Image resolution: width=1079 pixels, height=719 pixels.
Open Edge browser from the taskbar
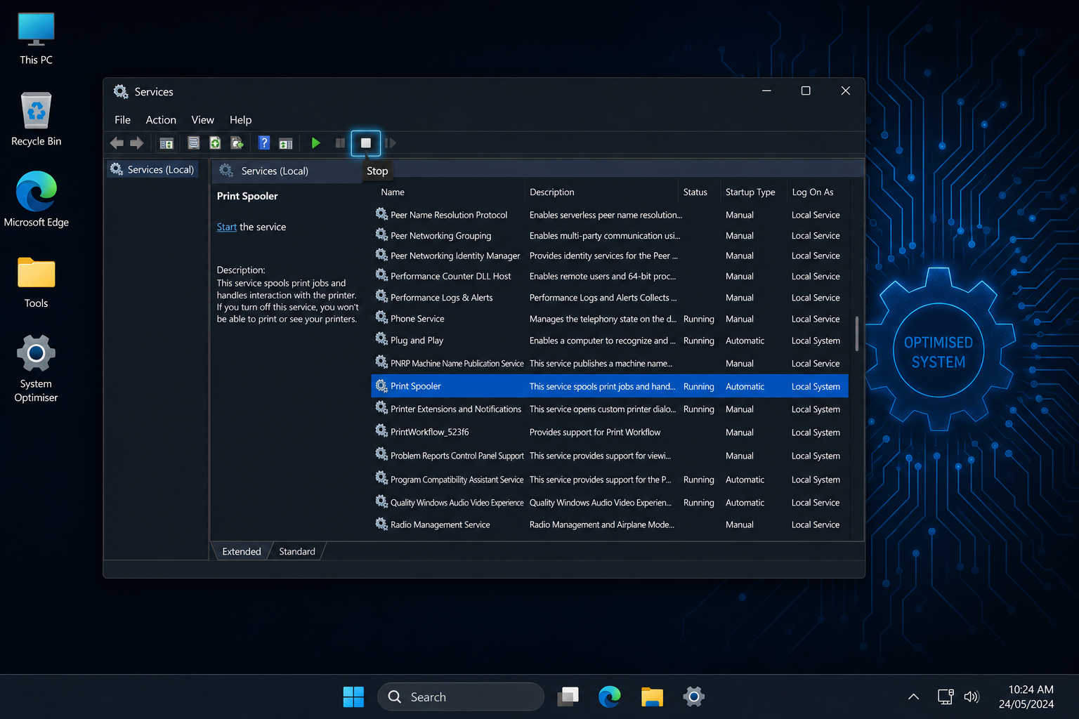(x=610, y=697)
